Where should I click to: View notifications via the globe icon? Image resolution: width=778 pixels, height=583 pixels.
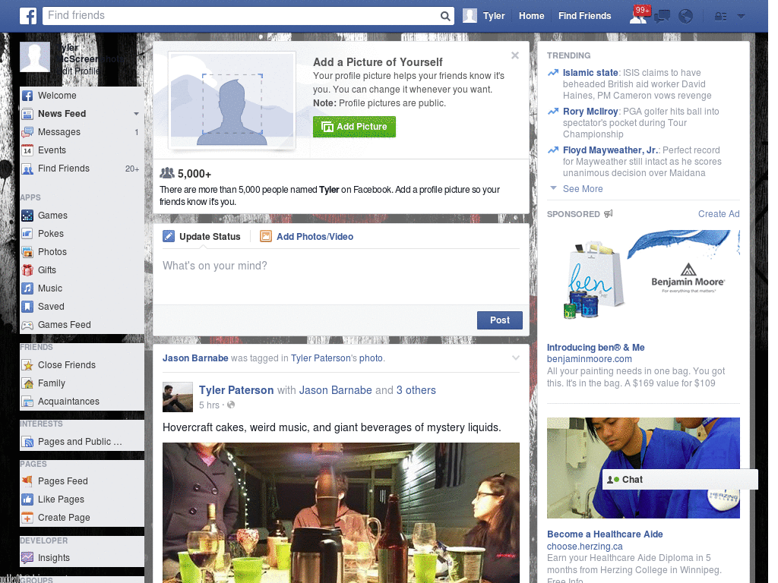685,16
